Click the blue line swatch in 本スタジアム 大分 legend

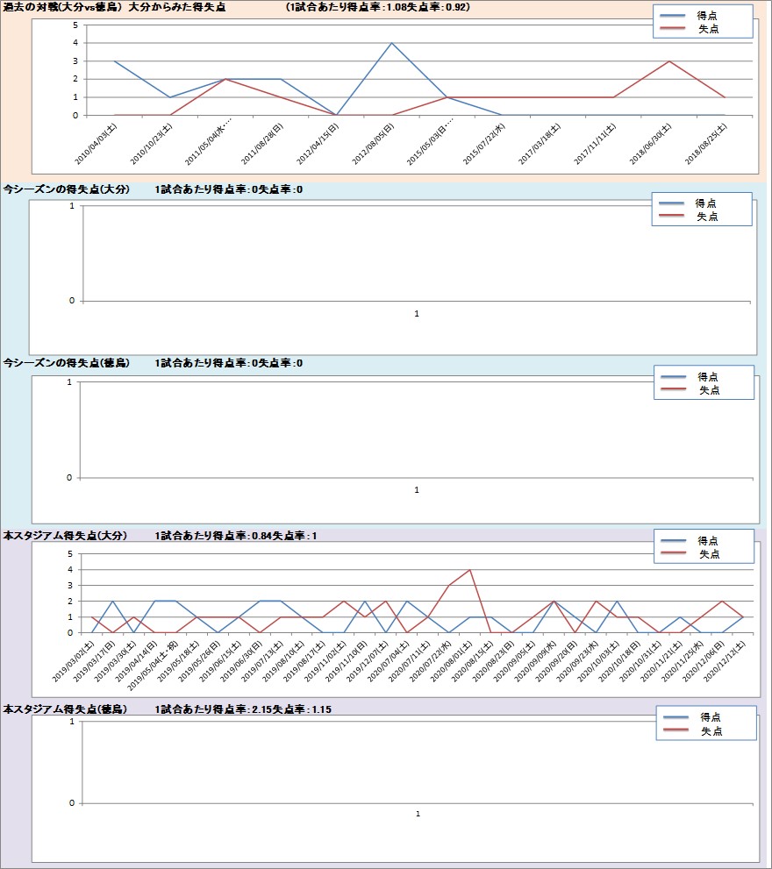click(674, 540)
